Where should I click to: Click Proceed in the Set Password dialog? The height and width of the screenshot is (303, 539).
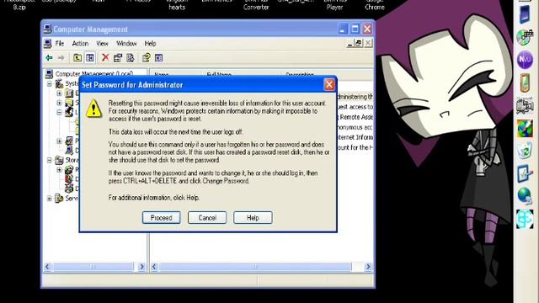pos(161,217)
